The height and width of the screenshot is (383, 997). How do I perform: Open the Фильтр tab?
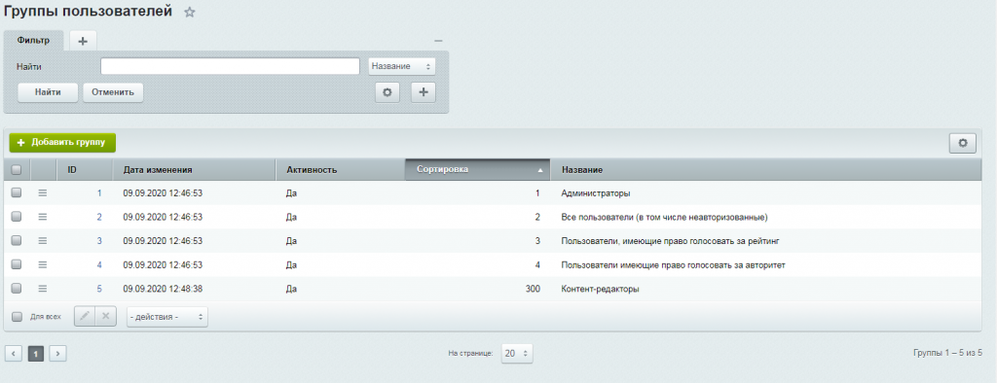coord(34,40)
